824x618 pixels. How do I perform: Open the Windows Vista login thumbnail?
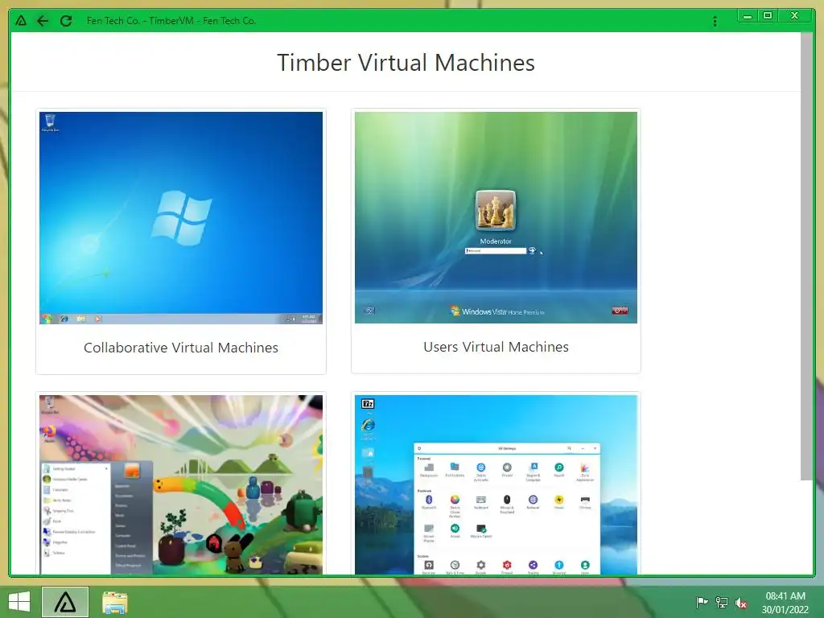click(496, 217)
